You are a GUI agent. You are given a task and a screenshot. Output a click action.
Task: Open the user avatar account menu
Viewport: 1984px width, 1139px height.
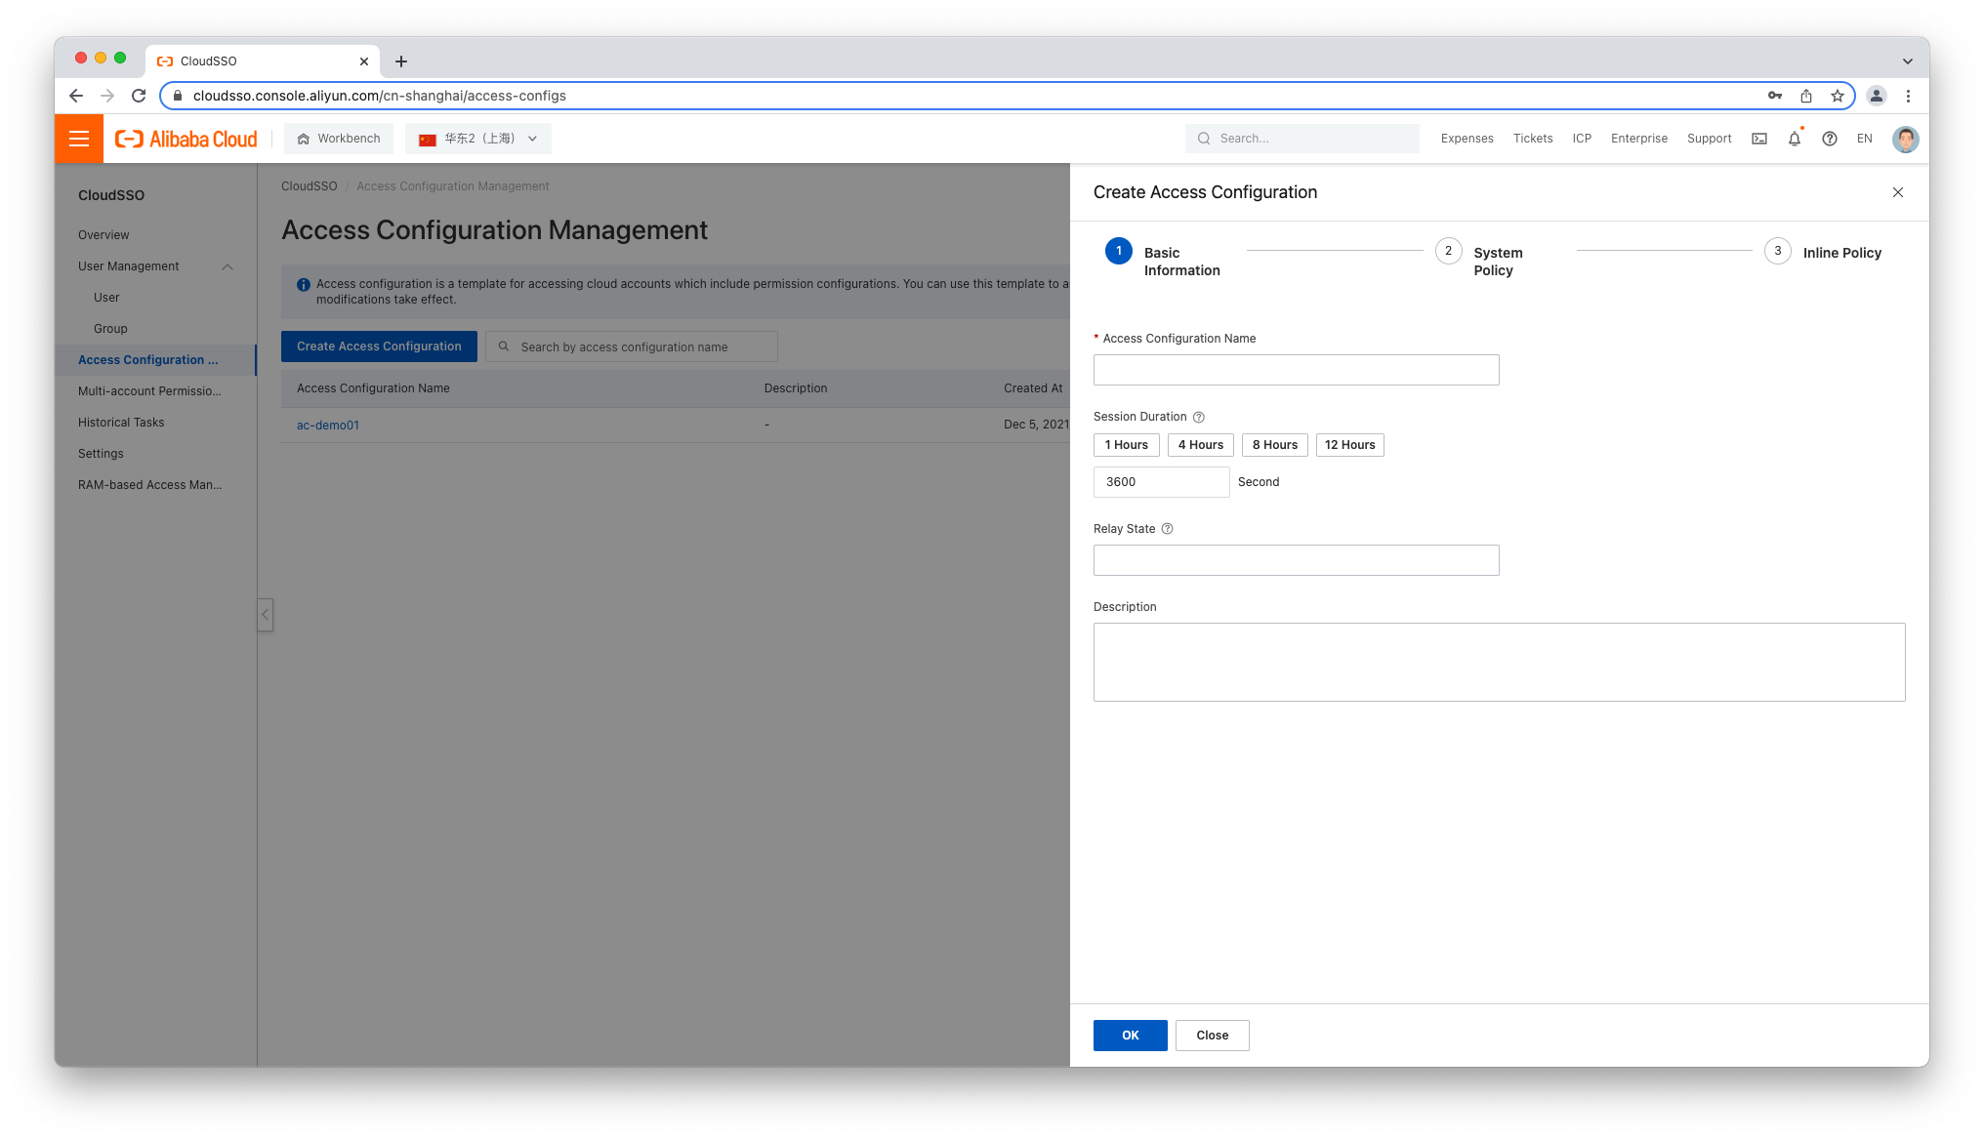pyautogui.click(x=1904, y=139)
